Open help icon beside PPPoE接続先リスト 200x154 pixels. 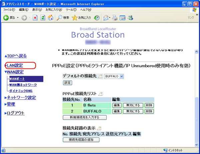point(101,94)
